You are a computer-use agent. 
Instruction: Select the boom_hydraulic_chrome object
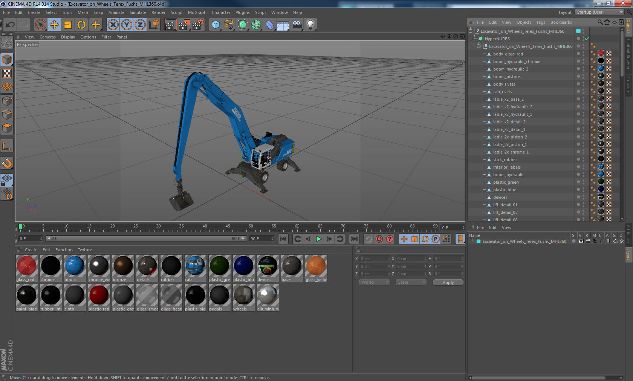click(517, 61)
